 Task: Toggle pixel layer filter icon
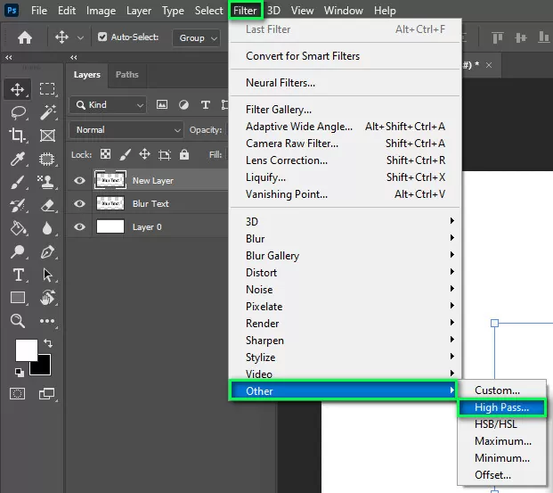click(162, 104)
